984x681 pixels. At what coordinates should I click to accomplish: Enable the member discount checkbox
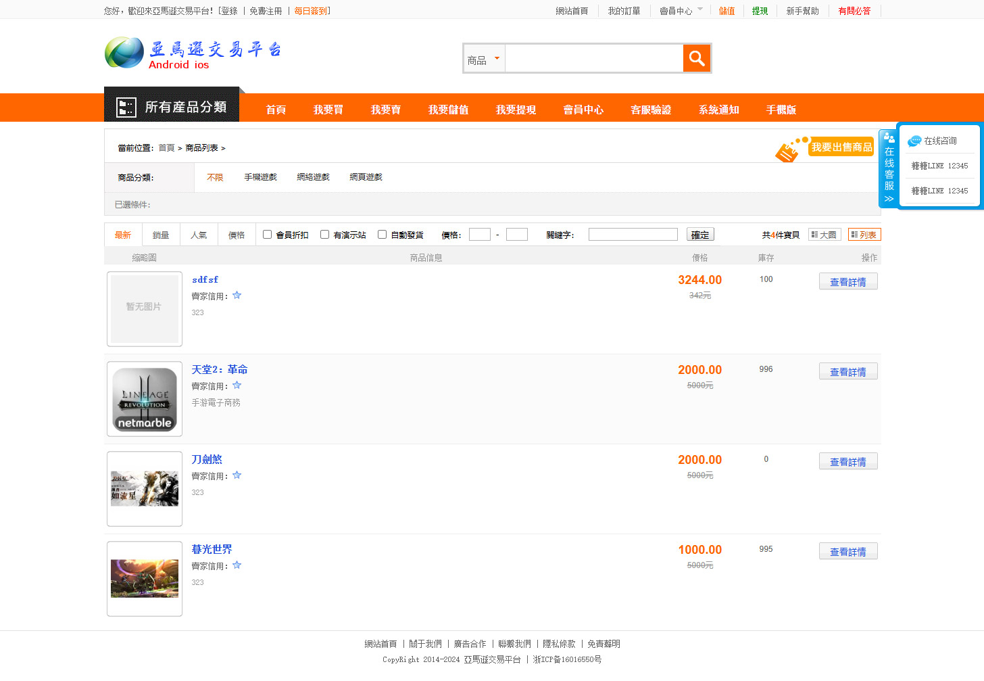pyautogui.click(x=267, y=235)
